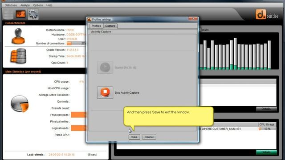Open the Help menu
This screenshot has height=160, width=285.
click(x=49, y=5)
